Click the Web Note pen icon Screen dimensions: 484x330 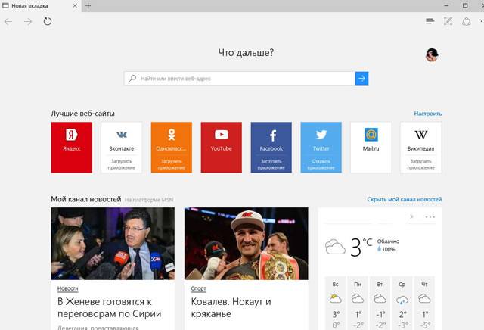[448, 21]
